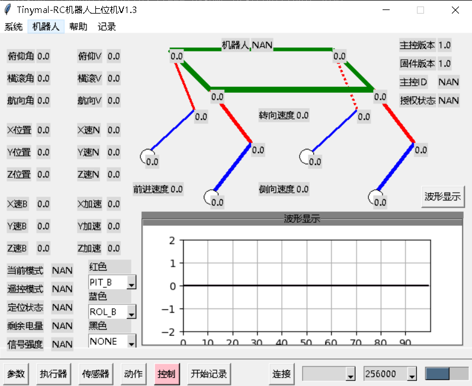The width and height of the screenshot is (472, 386).
Task: Click the Y位置 label
Action: [x=19, y=153]
